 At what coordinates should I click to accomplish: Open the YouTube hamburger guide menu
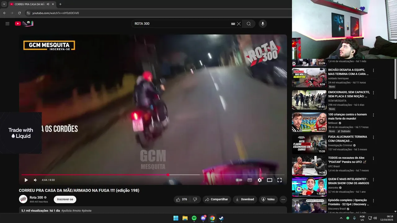[x=7, y=24]
